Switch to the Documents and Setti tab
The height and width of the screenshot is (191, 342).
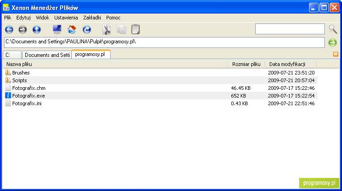point(47,55)
